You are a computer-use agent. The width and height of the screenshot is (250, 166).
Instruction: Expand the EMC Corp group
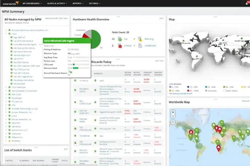tap(6, 94)
